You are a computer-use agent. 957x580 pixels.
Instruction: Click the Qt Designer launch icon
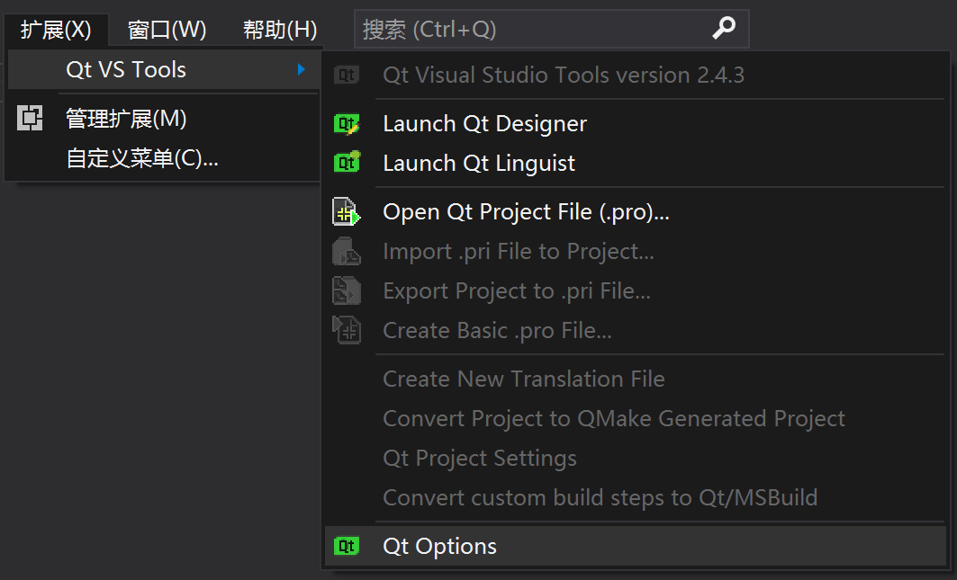347,124
